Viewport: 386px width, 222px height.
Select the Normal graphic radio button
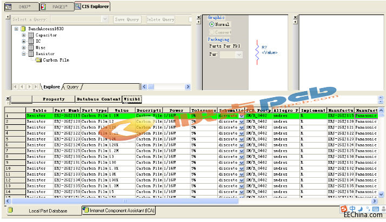coord(211,24)
